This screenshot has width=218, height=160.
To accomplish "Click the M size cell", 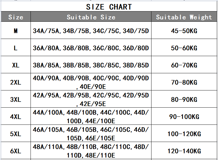I will click(x=16, y=31).
